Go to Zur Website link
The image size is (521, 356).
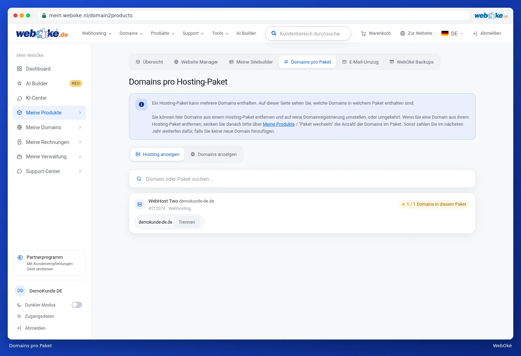coord(416,33)
